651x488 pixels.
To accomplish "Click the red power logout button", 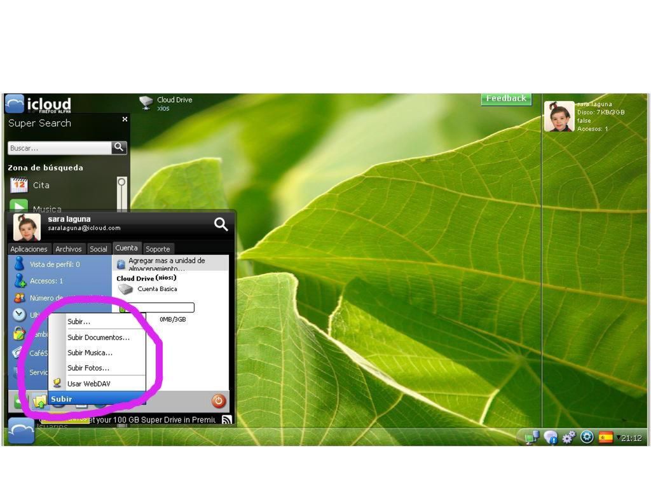I will pyautogui.click(x=219, y=401).
